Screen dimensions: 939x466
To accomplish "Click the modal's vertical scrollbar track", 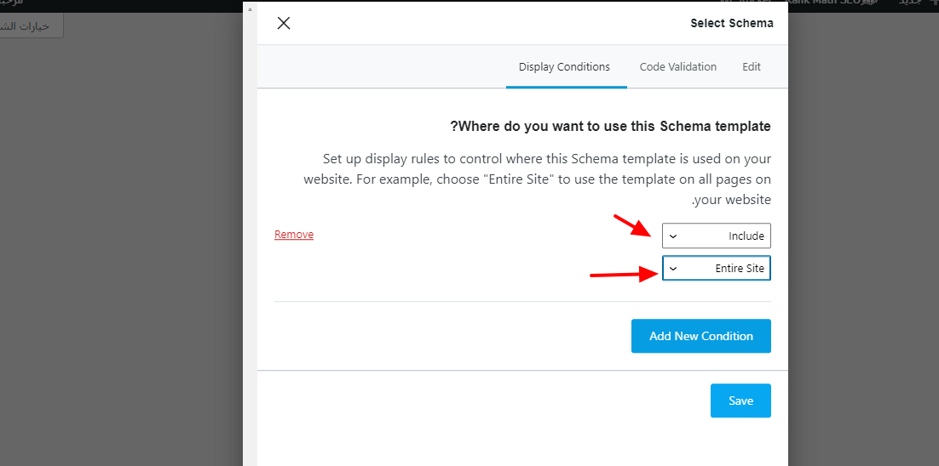I will [250, 255].
